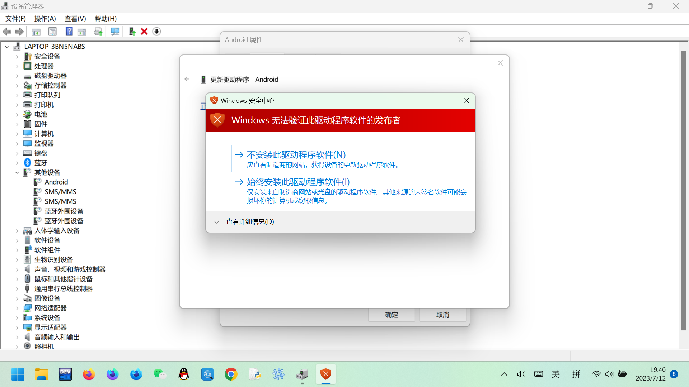The height and width of the screenshot is (387, 689).
Task: Click 取消 in Android properties window
Action: point(443,315)
